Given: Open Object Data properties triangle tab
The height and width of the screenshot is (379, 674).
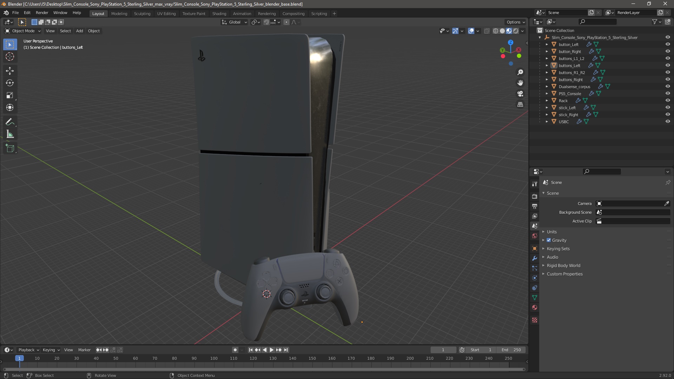Looking at the screenshot, I should (535, 298).
